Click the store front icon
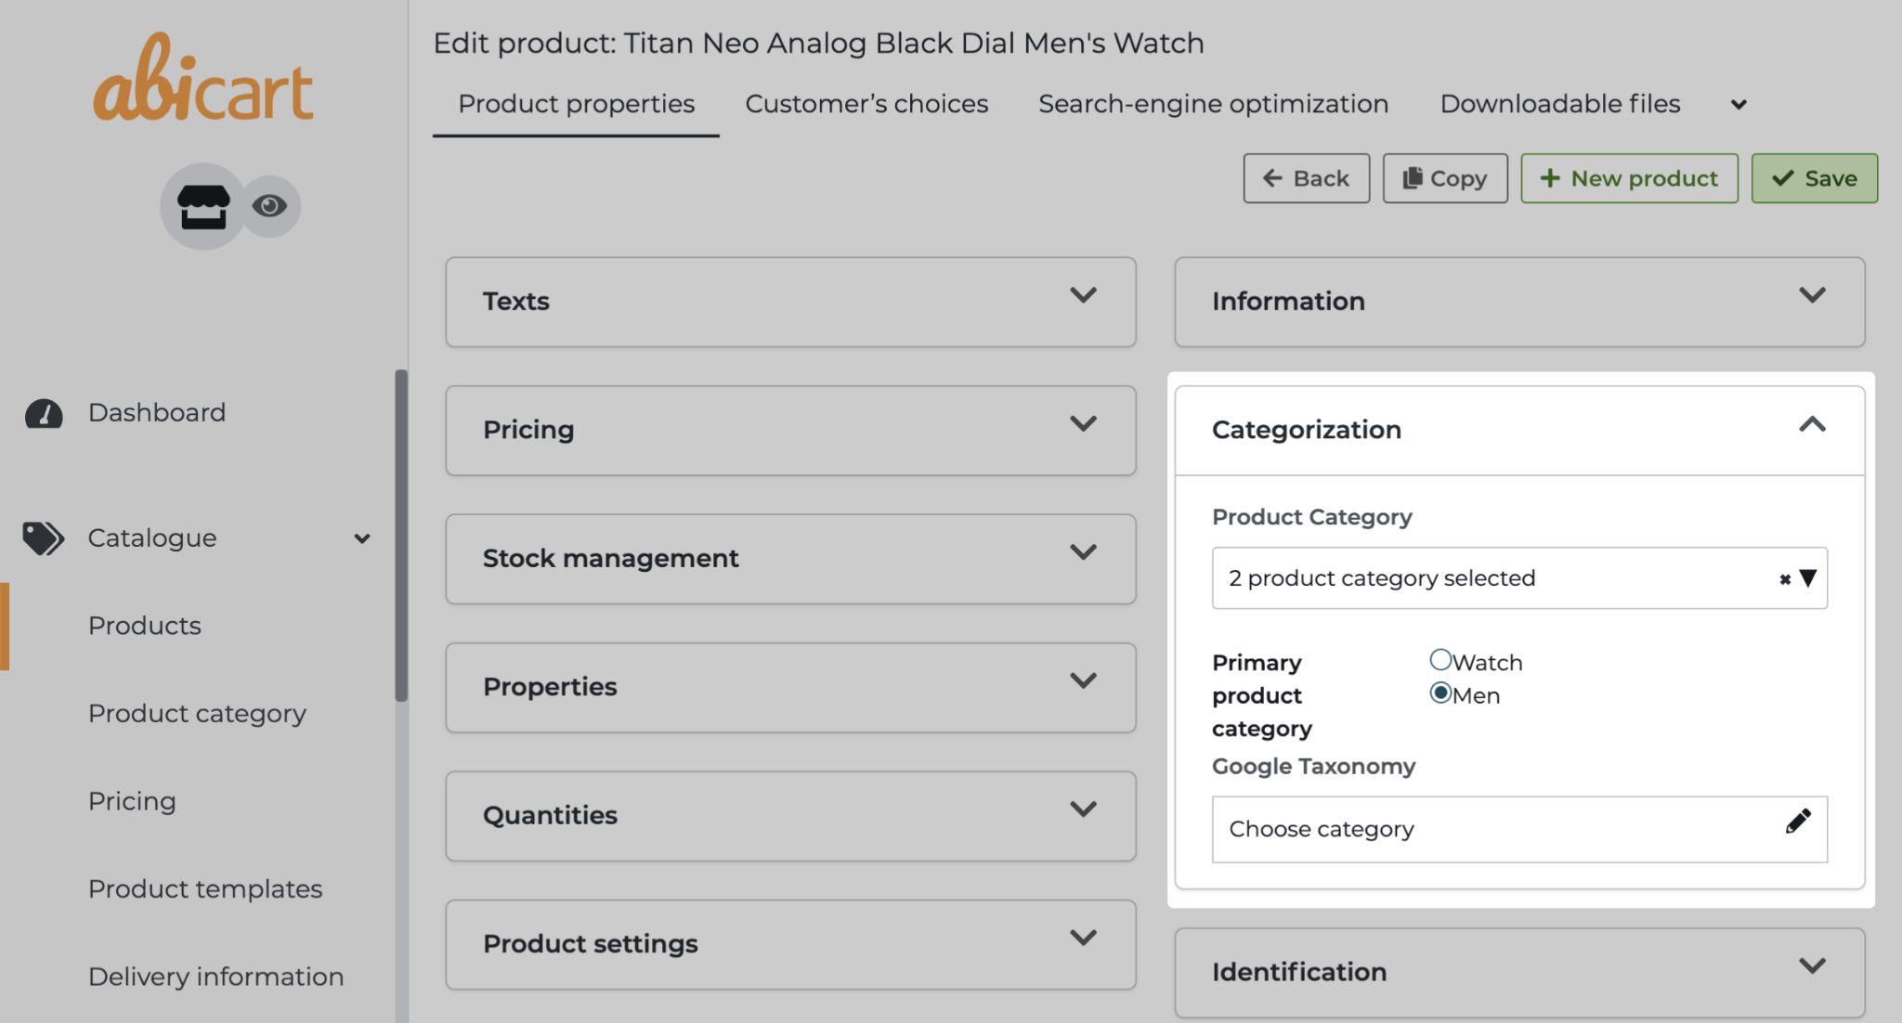This screenshot has width=1902, height=1023. coord(202,206)
